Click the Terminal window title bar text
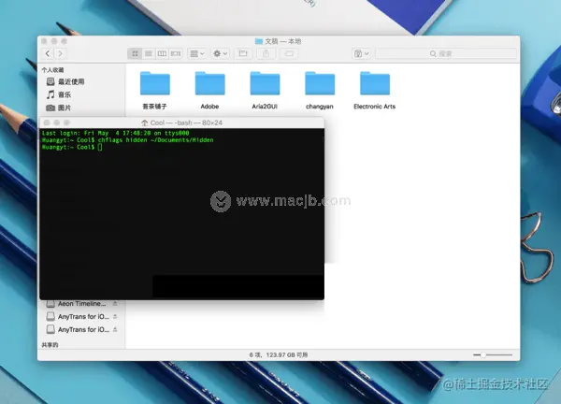This screenshot has width=561, height=404. pos(186,123)
